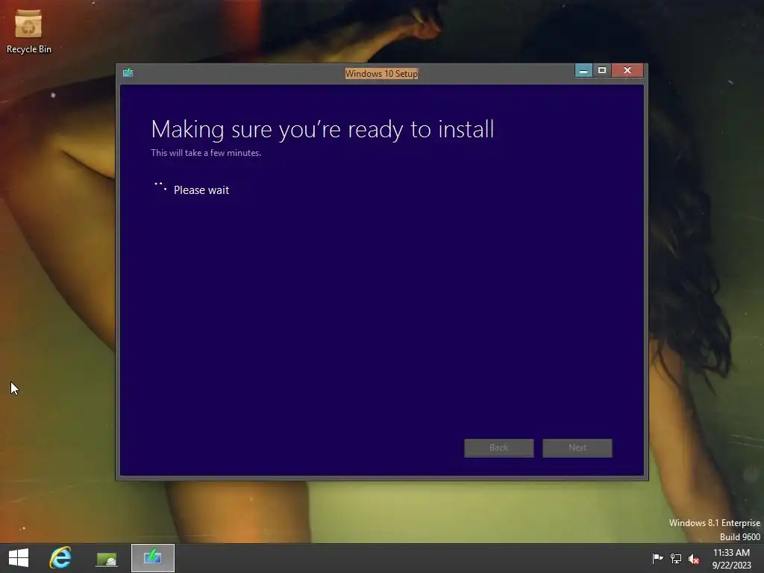
Task: Click the network status tray icon
Action: [676, 558]
